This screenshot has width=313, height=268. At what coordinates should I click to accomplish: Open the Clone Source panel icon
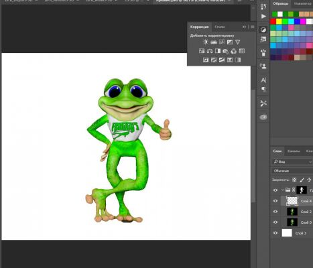point(263,66)
